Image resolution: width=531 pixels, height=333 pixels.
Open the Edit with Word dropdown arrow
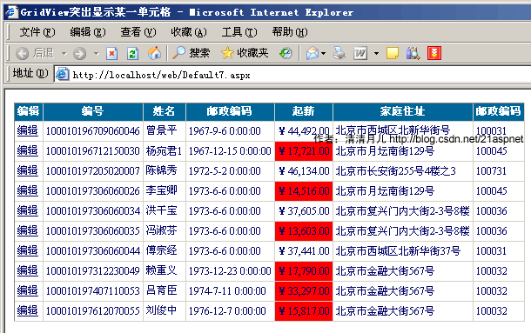376,53
